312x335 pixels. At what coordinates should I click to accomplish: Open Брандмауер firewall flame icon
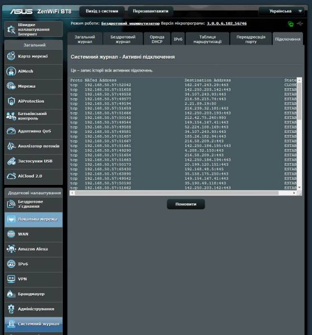click(x=11, y=294)
